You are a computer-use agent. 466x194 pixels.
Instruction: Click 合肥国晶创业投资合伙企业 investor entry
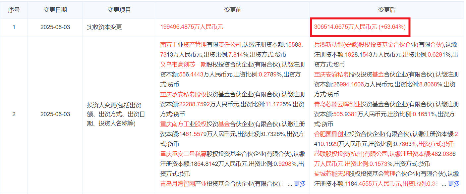click(x=362, y=134)
